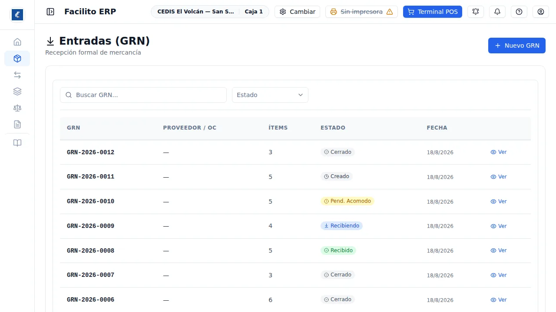This screenshot has width=556, height=312.
Task: View GRN-2026-0007 details via Ver
Action: tap(499, 275)
